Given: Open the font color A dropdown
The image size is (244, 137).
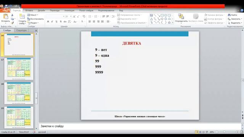Looking at the screenshot, I should (83, 22).
